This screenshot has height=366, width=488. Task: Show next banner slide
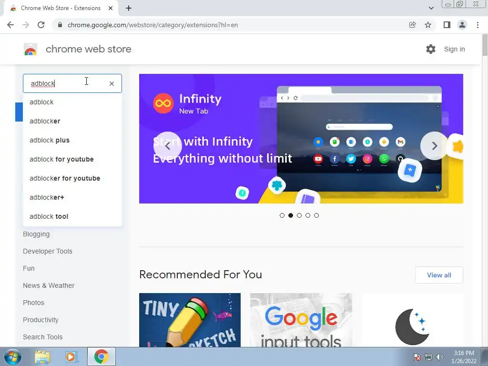[x=435, y=146]
